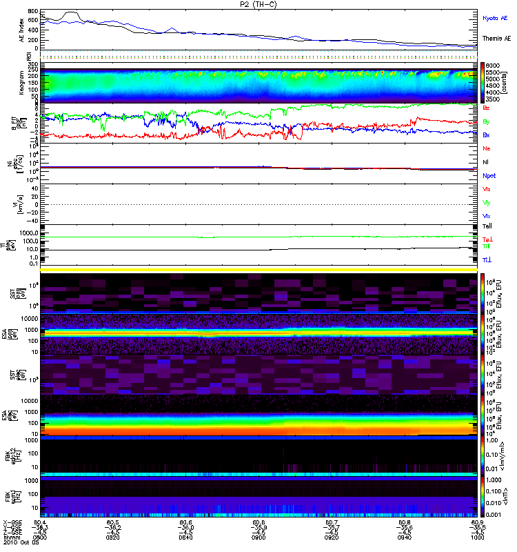517x552 pixels.
Task: Select the red Ne density legend label
Action: click(487, 148)
